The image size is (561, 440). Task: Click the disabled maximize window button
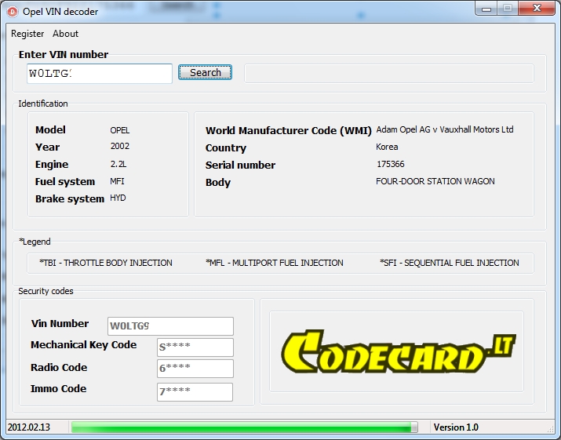[507, 9]
